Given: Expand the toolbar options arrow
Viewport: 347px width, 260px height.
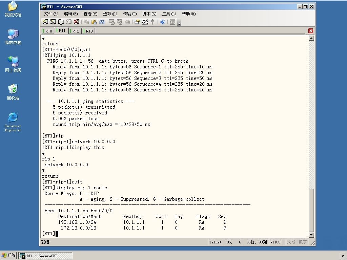Looking at the screenshot, I should tap(179, 23).
